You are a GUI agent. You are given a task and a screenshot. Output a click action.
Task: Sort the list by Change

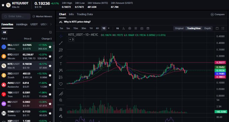(46, 39)
